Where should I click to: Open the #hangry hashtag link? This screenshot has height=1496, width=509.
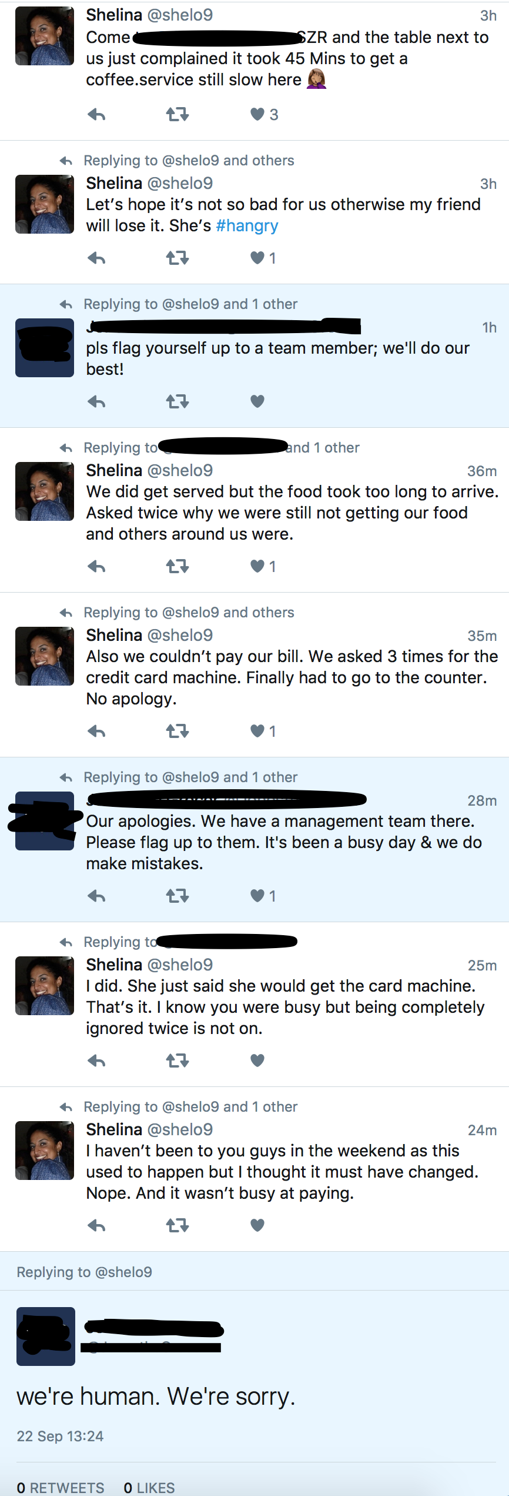click(x=247, y=226)
